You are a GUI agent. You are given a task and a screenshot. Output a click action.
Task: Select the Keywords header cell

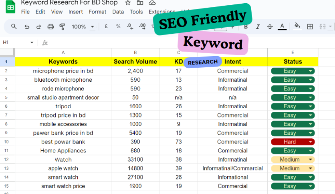[63, 62]
